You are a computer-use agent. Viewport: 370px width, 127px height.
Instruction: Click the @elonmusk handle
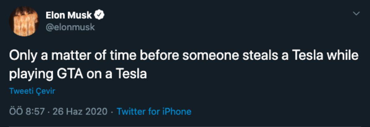[70, 27]
